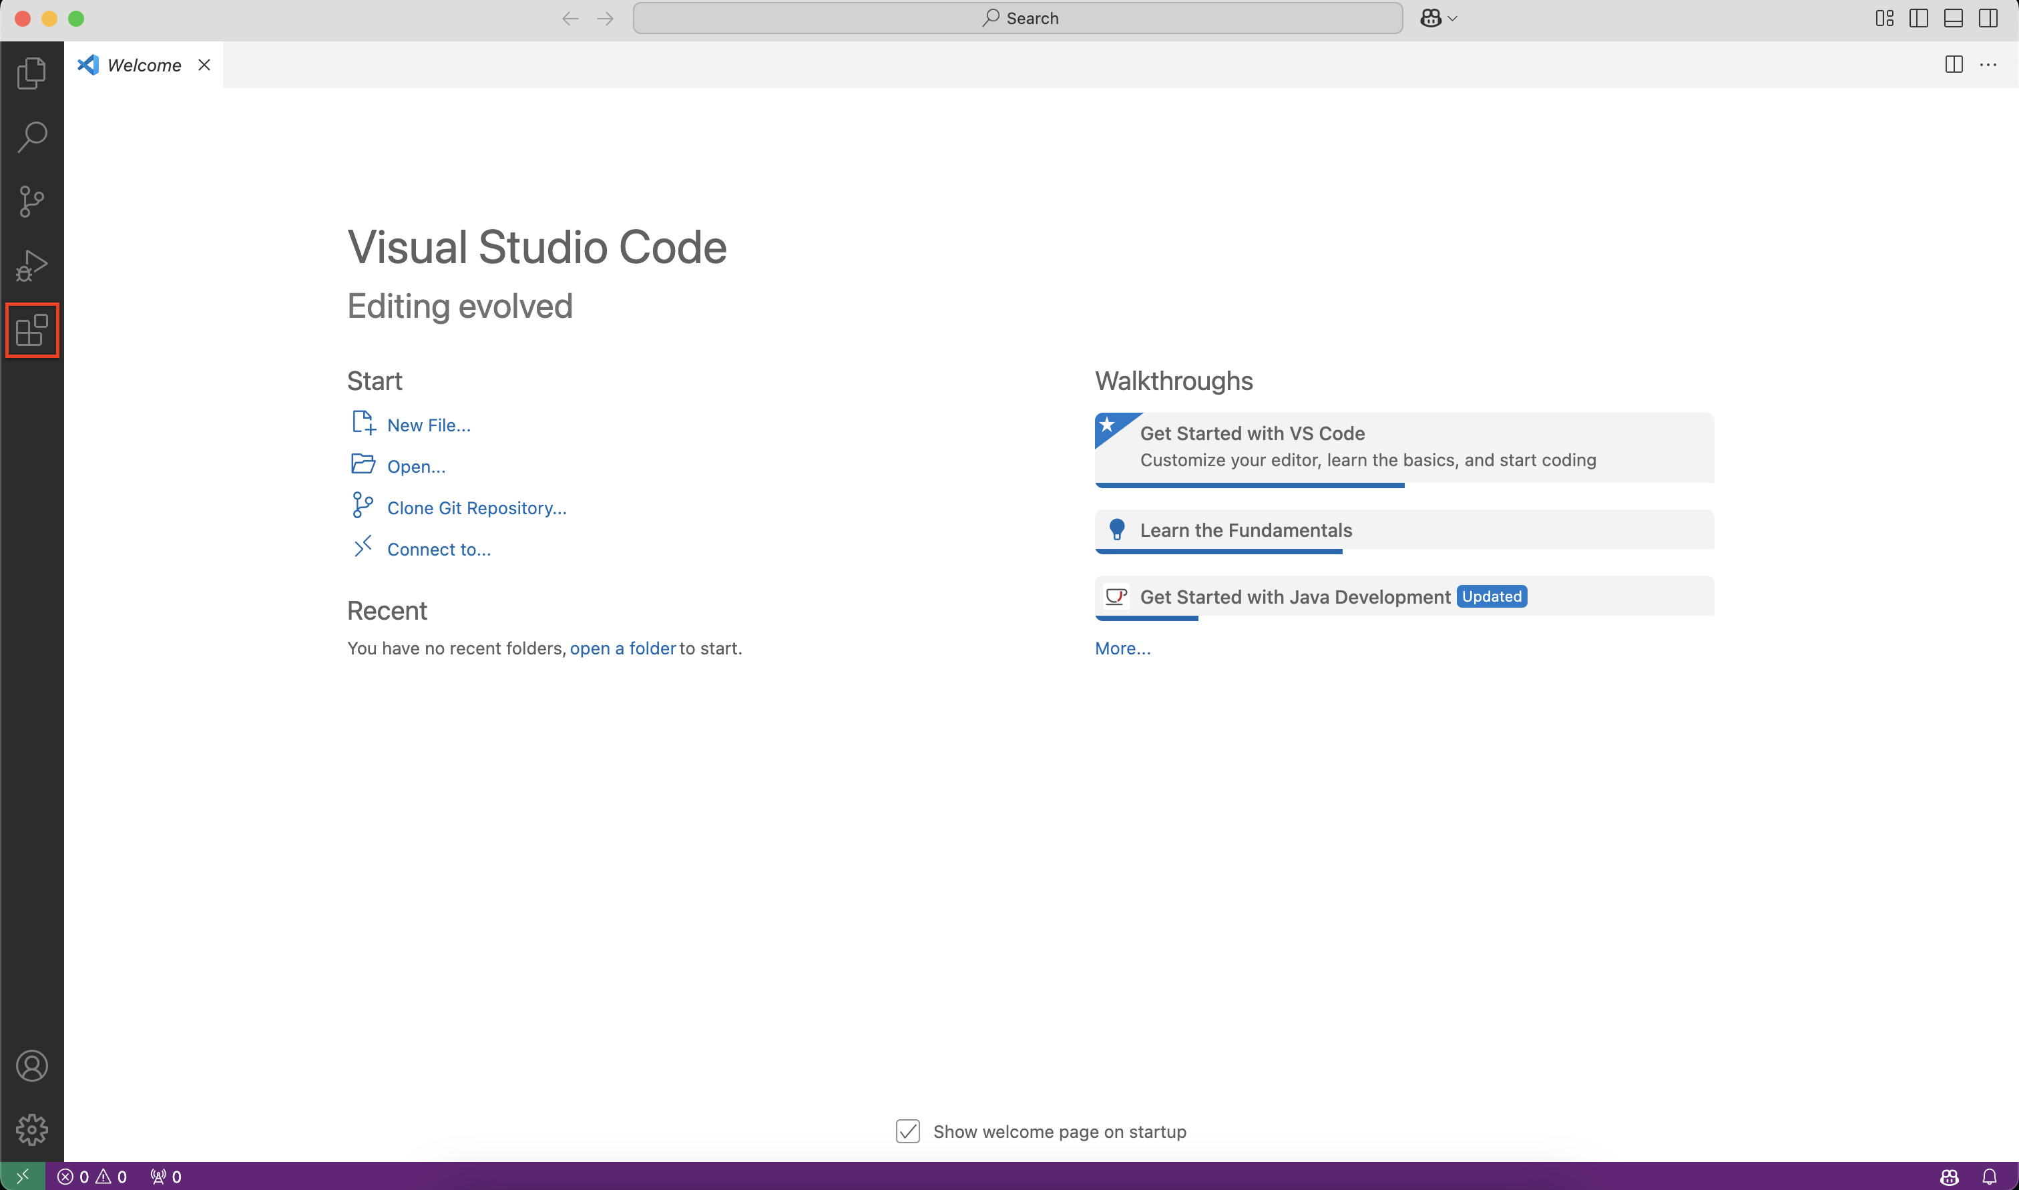Click the remote window indicator in status bar
This screenshot has height=1190, width=2019.
pos(21,1177)
